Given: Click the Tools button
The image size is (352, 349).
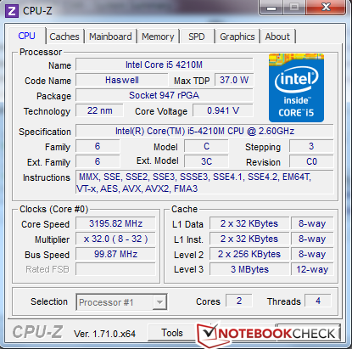Looking at the screenshot, I should 172,333.
